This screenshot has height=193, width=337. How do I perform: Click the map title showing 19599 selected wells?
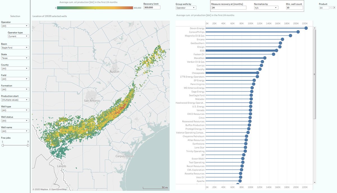click(50, 16)
